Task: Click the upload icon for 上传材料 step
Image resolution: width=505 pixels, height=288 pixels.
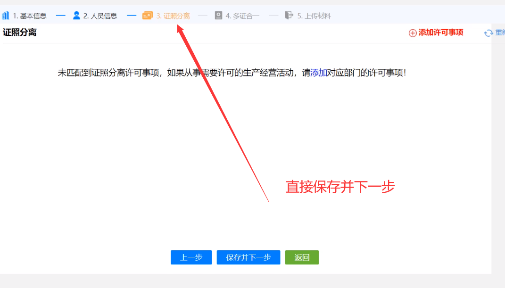Action: pos(289,16)
